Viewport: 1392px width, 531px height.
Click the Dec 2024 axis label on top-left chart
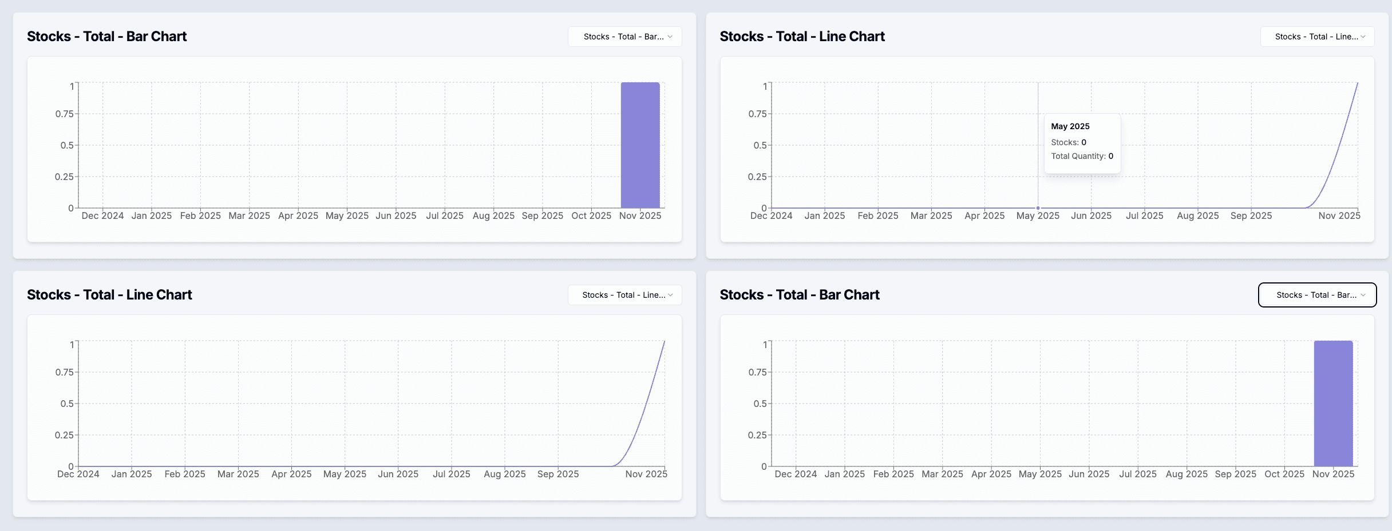coord(102,215)
